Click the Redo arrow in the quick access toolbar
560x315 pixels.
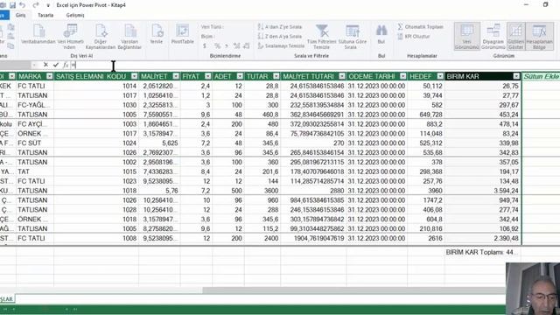point(35,5)
